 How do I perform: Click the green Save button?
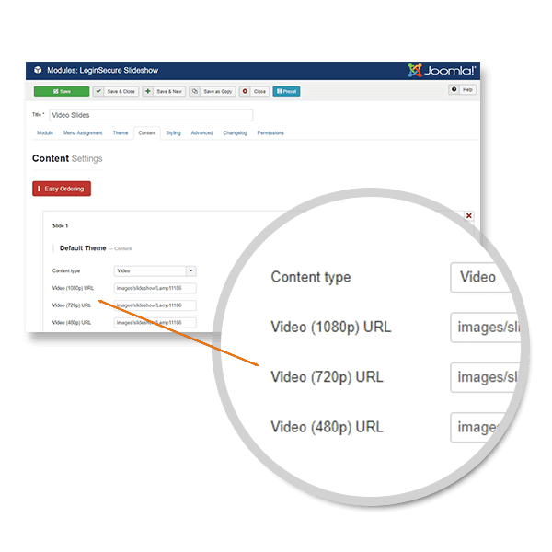point(62,91)
